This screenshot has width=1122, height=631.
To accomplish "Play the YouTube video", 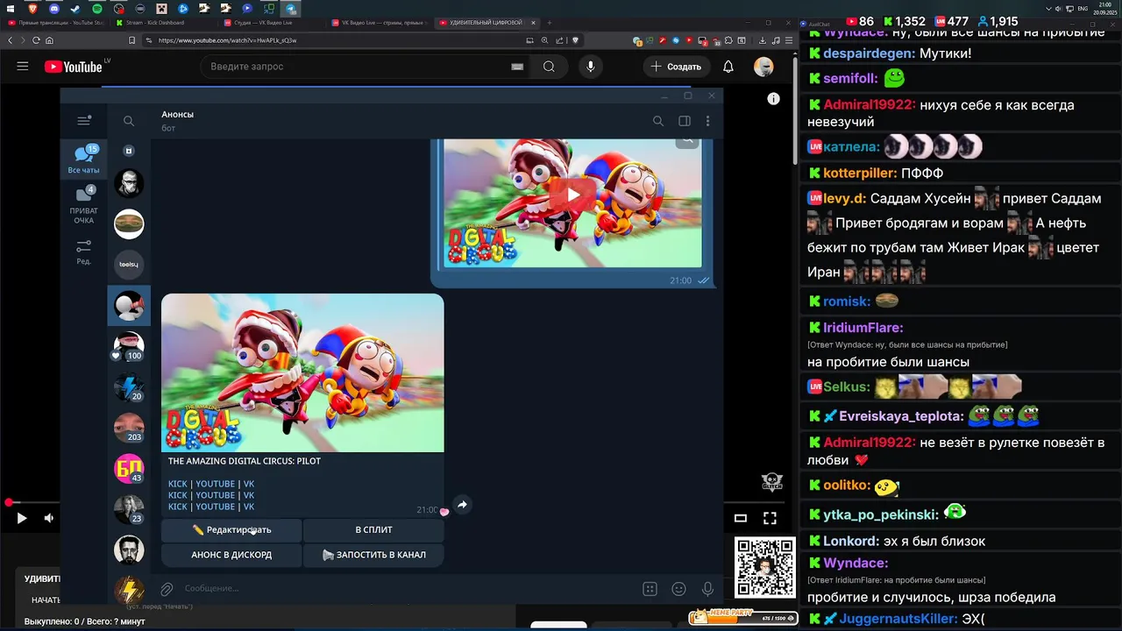I will click(21, 518).
